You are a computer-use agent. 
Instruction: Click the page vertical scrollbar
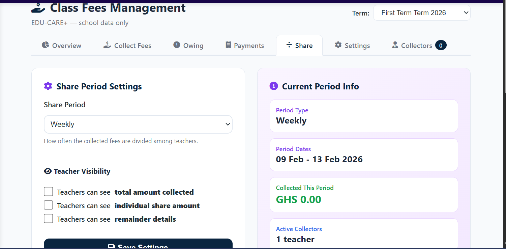(x=504, y=47)
